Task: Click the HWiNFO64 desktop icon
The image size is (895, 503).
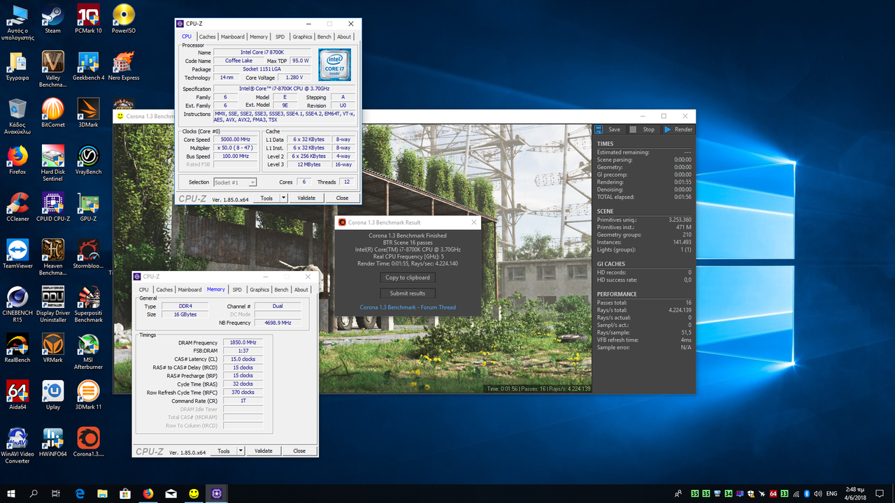Action: click(x=52, y=443)
